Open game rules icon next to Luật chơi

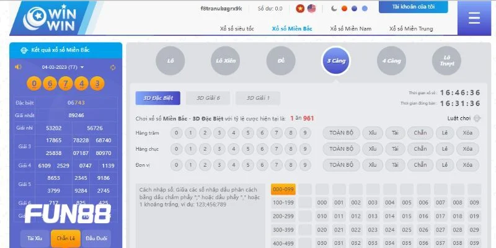(477, 118)
